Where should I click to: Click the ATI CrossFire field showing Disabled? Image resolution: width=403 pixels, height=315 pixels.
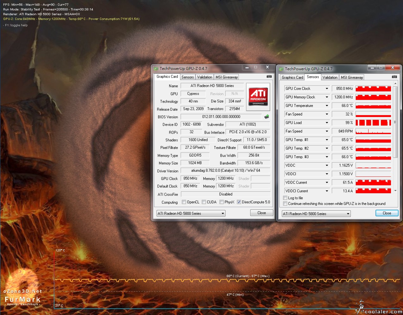pyautogui.click(x=226, y=194)
